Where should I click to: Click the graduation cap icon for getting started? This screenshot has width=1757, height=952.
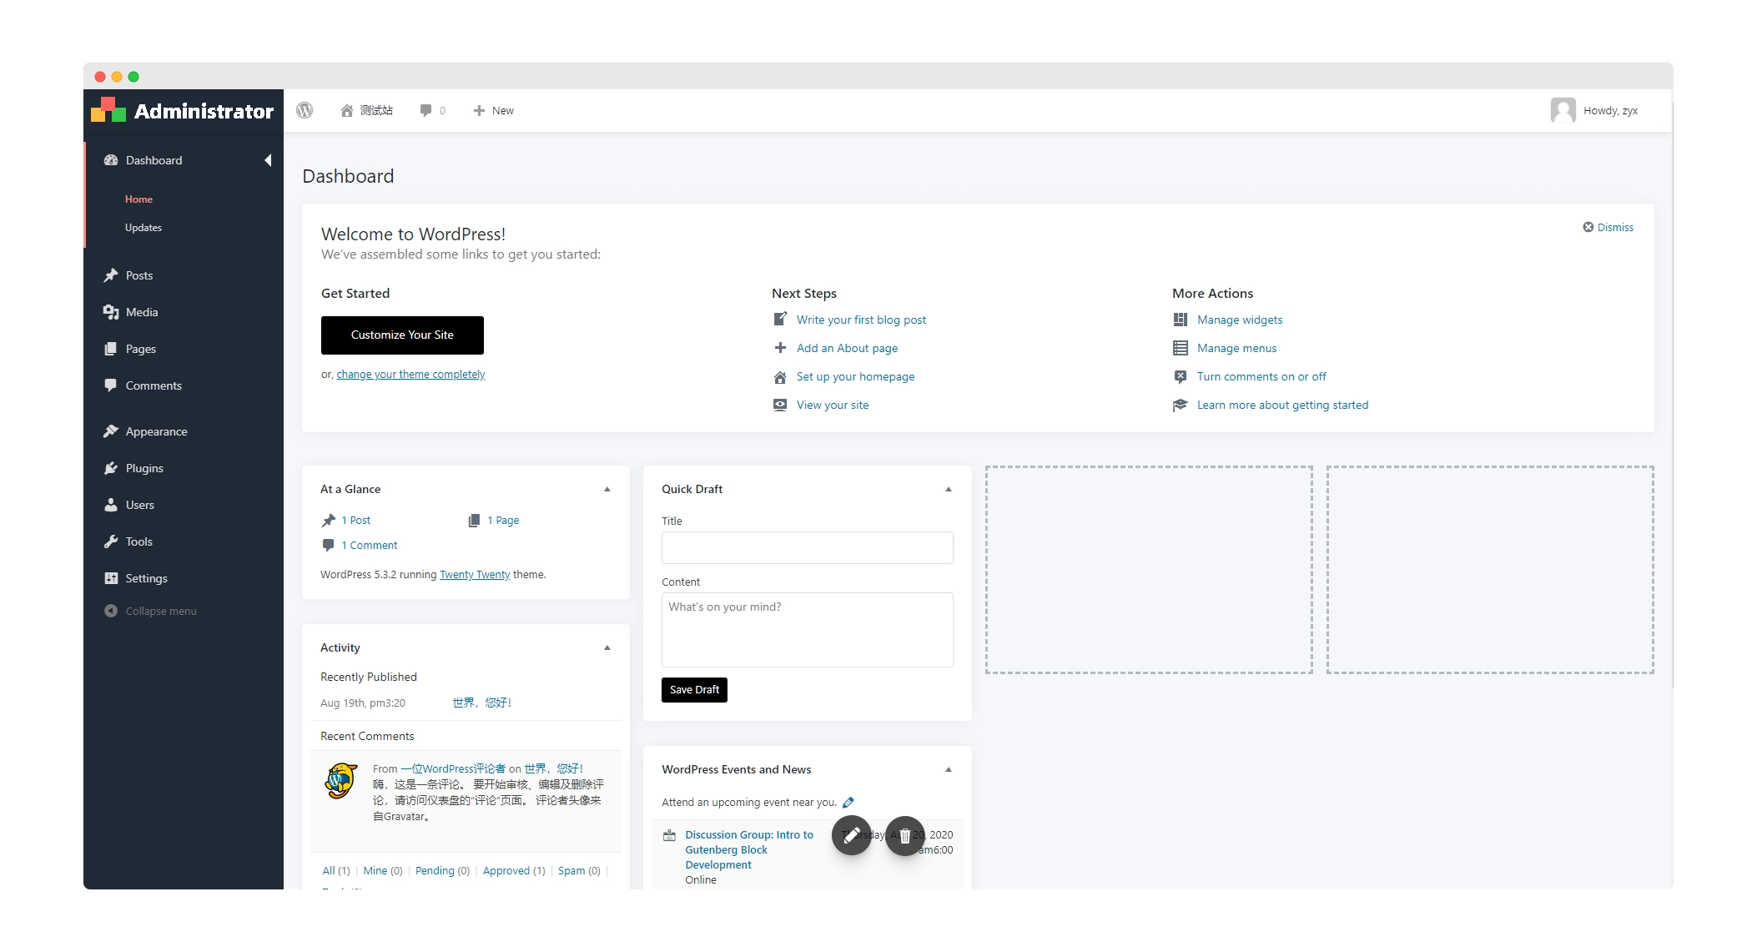[x=1181, y=405]
